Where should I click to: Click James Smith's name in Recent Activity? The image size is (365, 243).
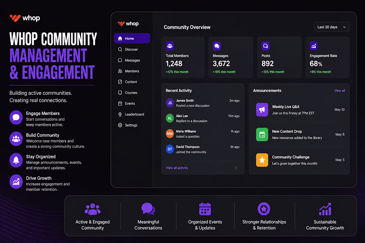[185, 100]
